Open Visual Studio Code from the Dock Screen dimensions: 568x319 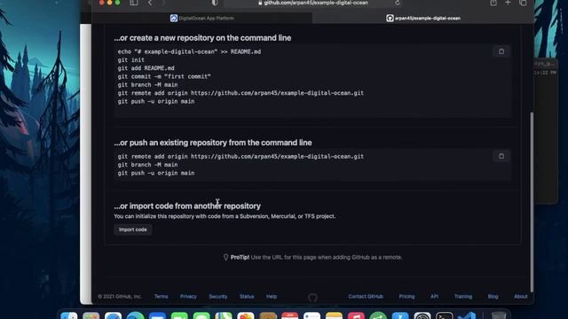(467, 315)
